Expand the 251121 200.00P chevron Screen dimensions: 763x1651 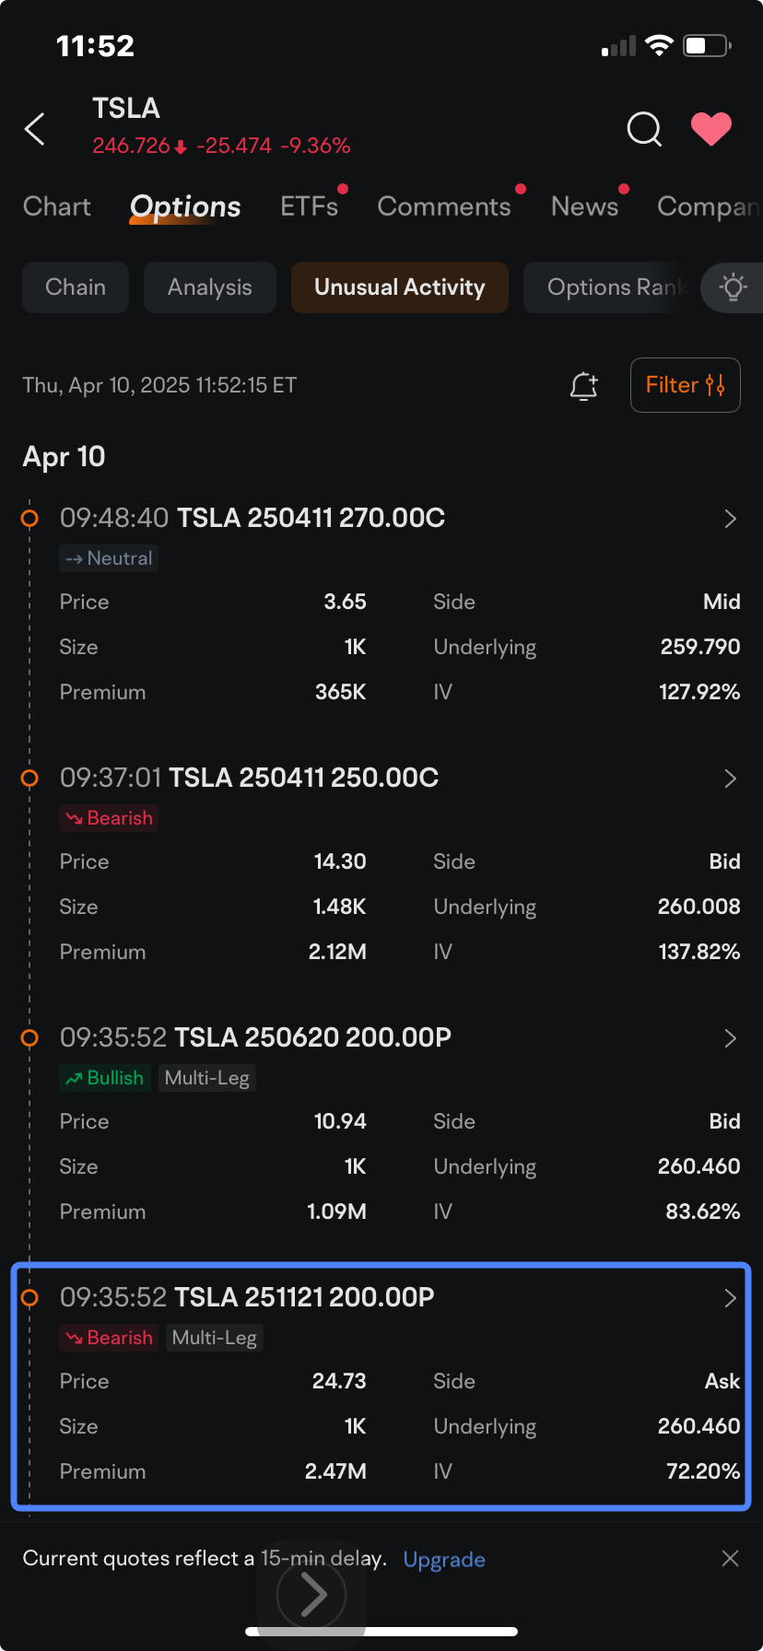click(x=730, y=1298)
